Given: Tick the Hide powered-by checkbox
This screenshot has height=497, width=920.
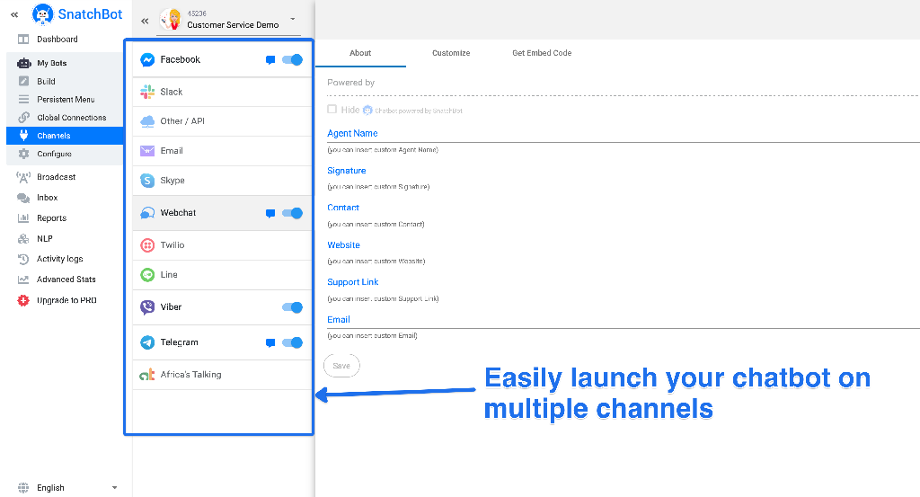Looking at the screenshot, I should (x=332, y=109).
